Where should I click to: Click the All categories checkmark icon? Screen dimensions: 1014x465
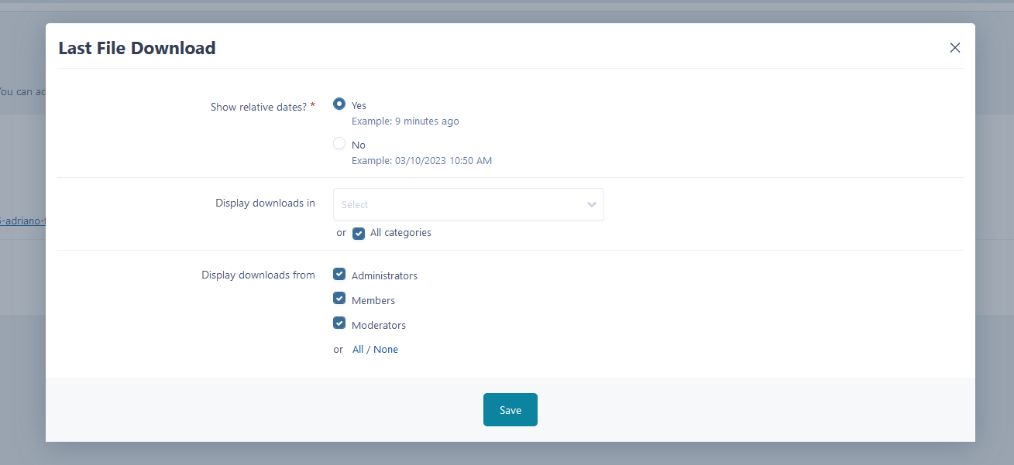[358, 232]
